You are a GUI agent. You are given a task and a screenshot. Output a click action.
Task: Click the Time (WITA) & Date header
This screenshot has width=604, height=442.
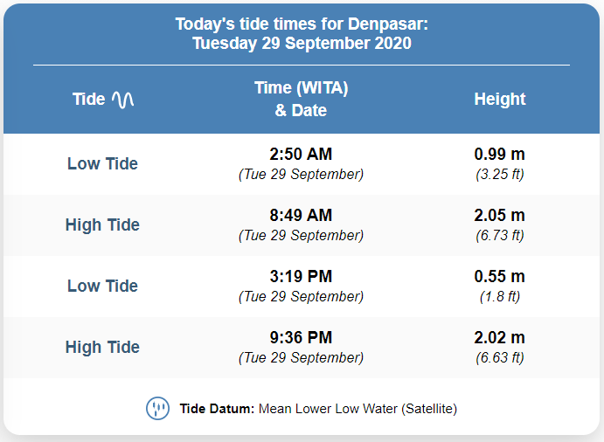pyautogui.click(x=301, y=99)
